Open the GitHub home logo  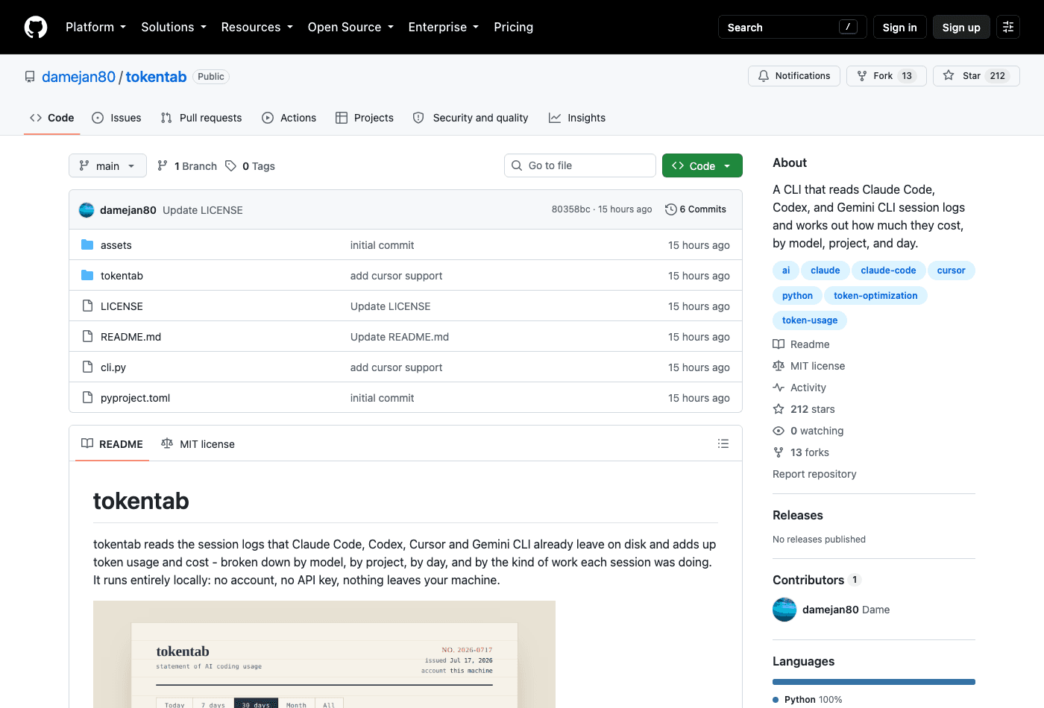pyautogui.click(x=36, y=27)
